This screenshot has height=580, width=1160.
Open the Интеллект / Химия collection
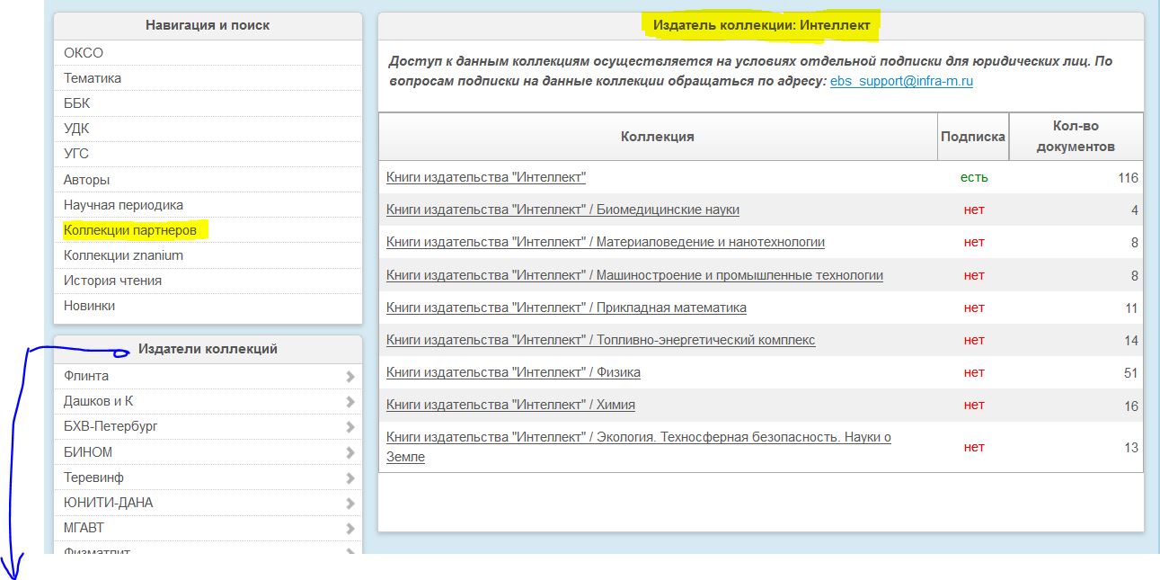pos(510,405)
